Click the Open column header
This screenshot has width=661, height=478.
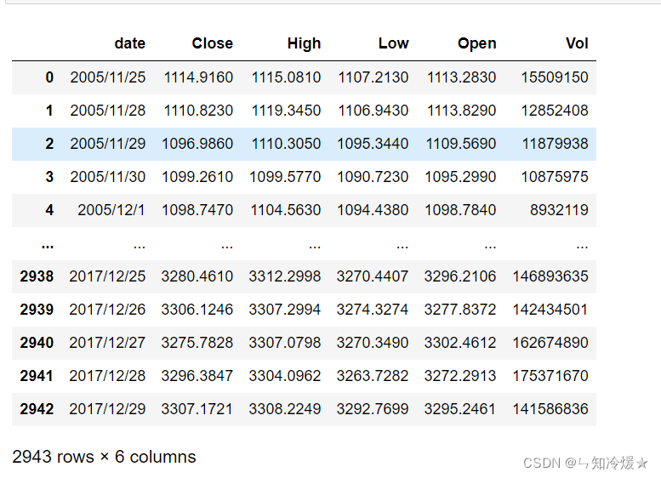coord(476,43)
